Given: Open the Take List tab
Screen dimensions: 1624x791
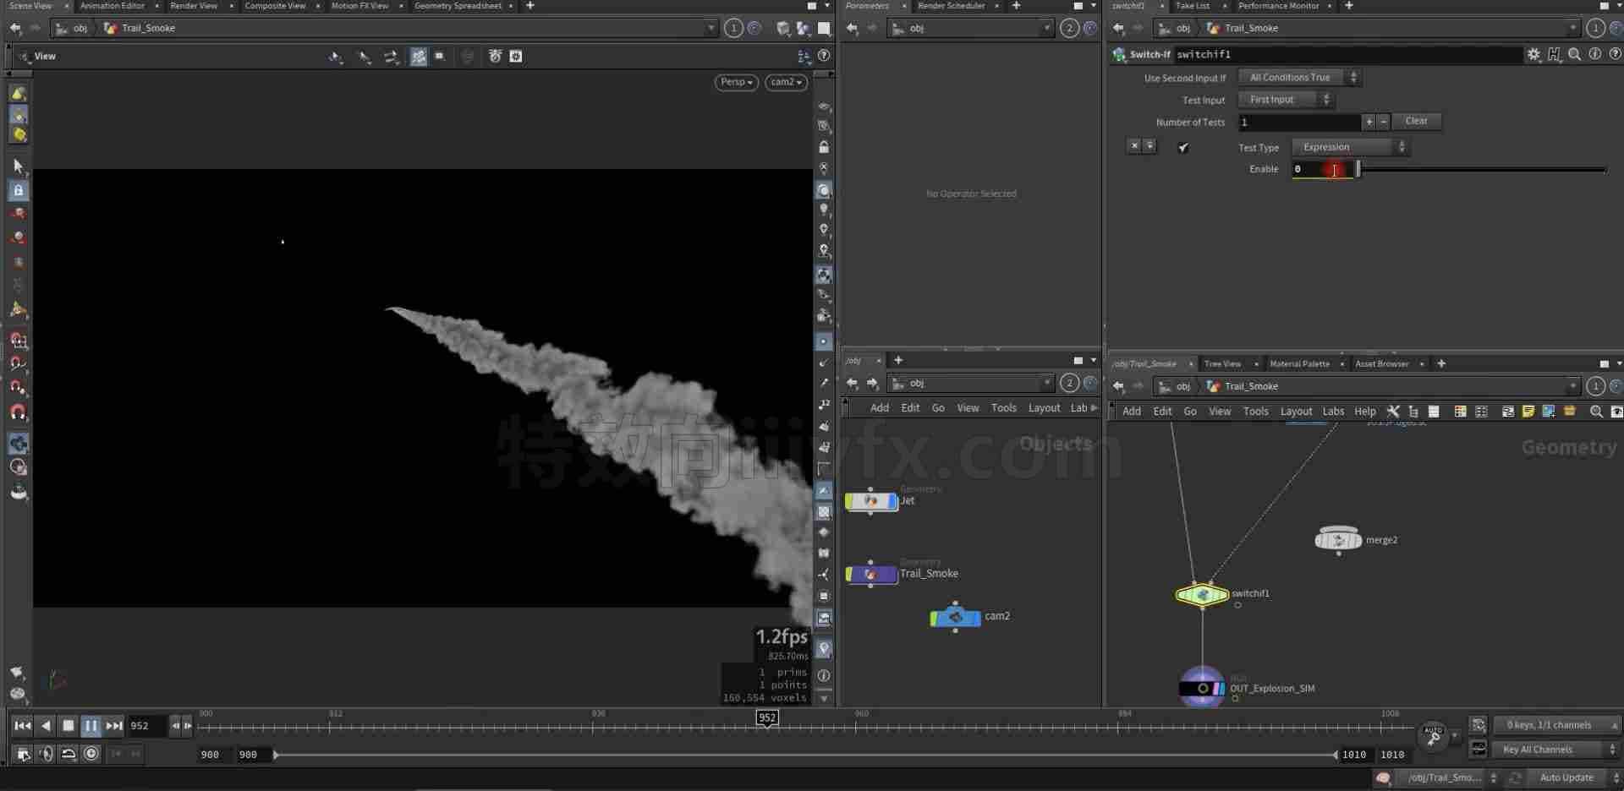Looking at the screenshot, I should pyautogui.click(x=1193, y=6).
